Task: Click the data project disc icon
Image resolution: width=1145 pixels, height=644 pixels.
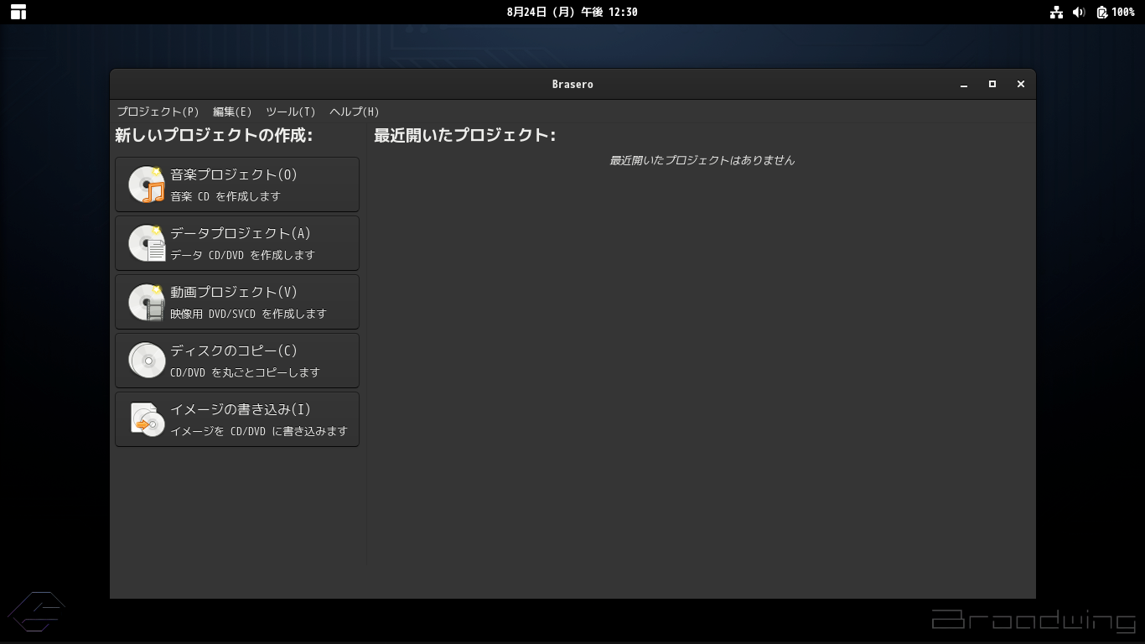Action: (147, 243)
